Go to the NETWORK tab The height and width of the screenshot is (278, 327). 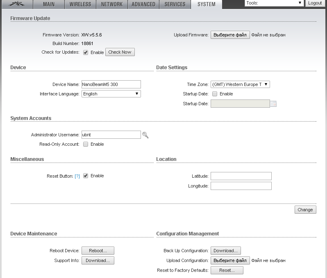(x=112, y=5)
